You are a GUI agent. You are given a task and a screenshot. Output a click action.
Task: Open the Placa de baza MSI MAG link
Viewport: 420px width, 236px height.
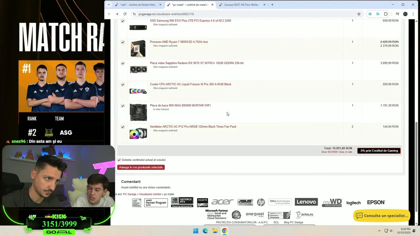(x=180, y=106)
